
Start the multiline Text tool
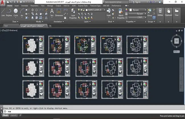52,12
